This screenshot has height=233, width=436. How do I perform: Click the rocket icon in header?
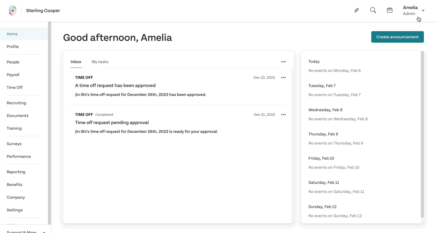357,10
